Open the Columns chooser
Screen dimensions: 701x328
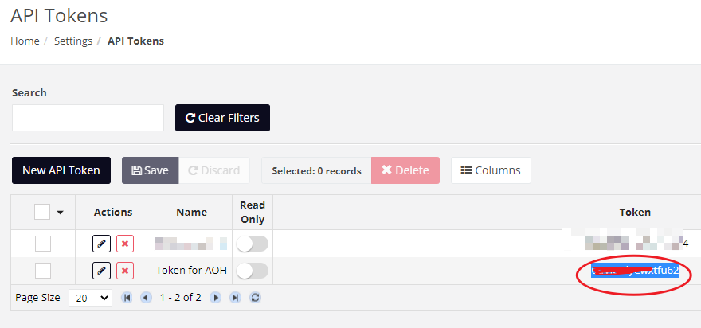coord(491,170)
